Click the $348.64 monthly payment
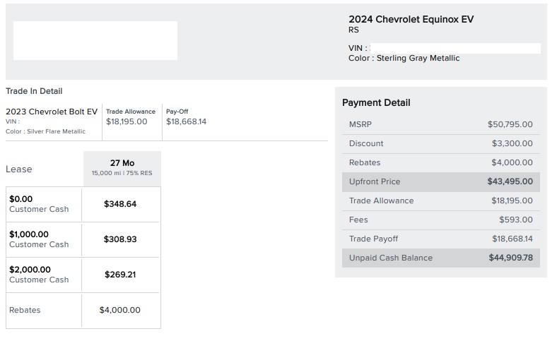Image resolution: width=557 pixels, height=341 pixels. tap(120, 204)
